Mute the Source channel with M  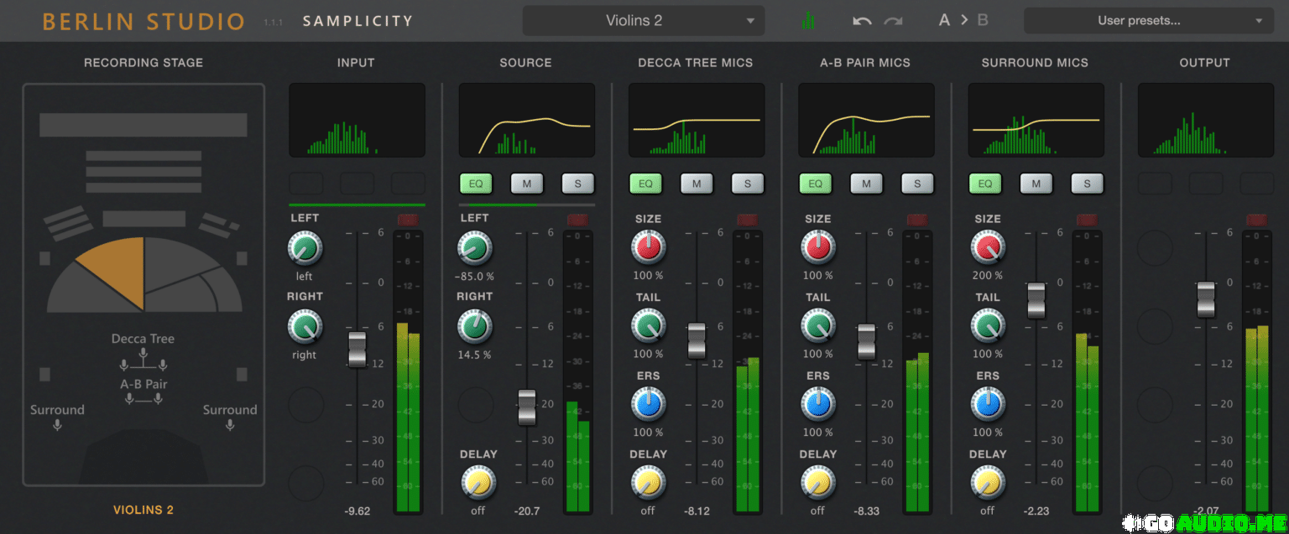527,184
